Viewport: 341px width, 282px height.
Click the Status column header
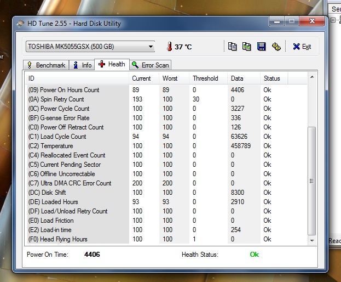tap(274, 78)
